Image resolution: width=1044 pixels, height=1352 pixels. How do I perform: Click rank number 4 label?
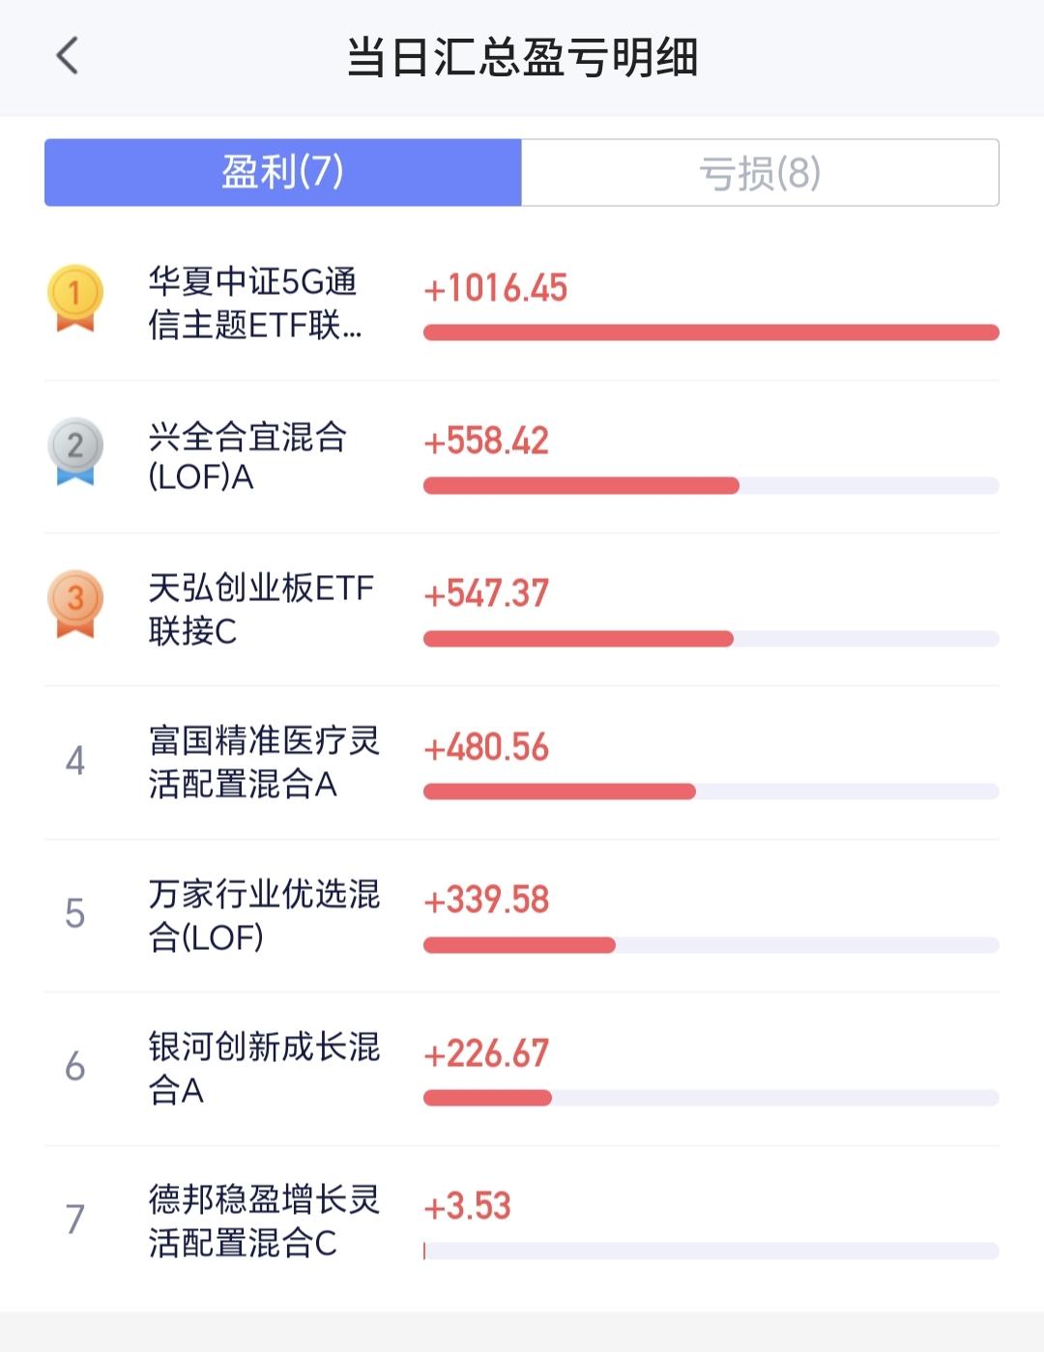coord(75,762)
